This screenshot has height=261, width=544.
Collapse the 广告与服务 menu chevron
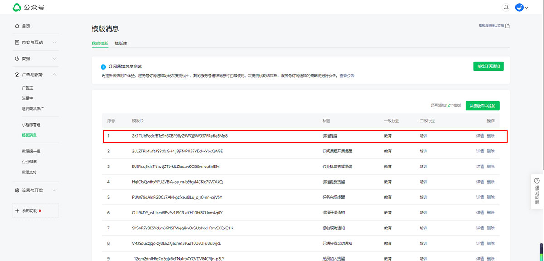54,75
